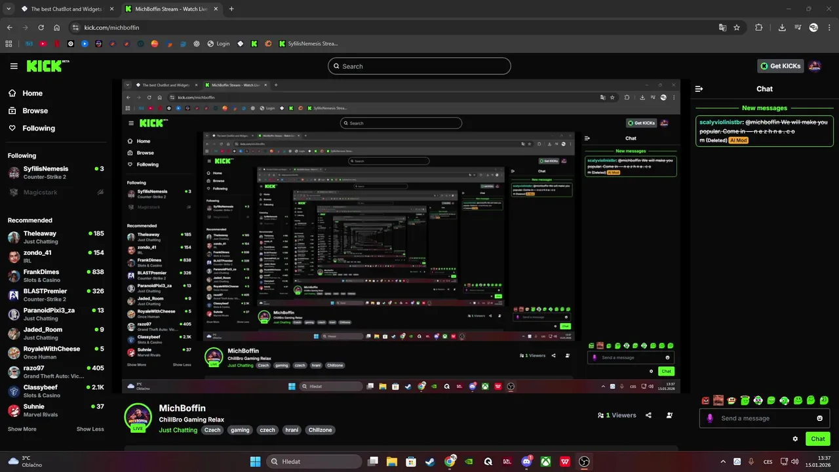839x472 pixels.
Task: Expand sidebar list with Show More
Action: pyautogui.click(x=22, y=429)
